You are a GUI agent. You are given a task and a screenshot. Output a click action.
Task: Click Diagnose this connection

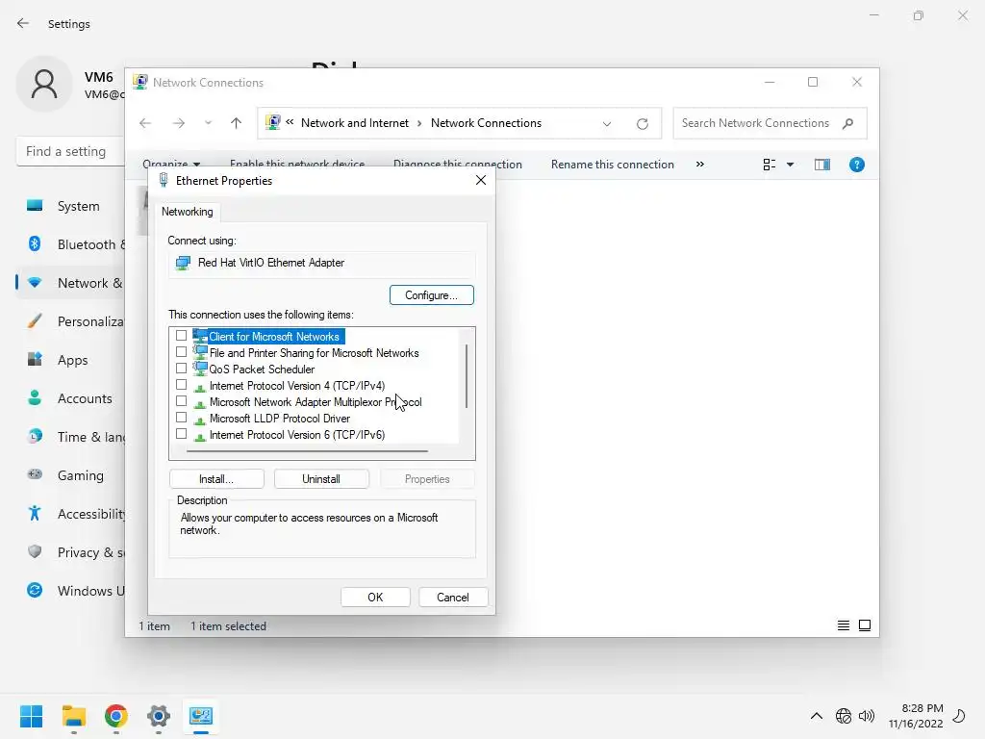(457, 165)
